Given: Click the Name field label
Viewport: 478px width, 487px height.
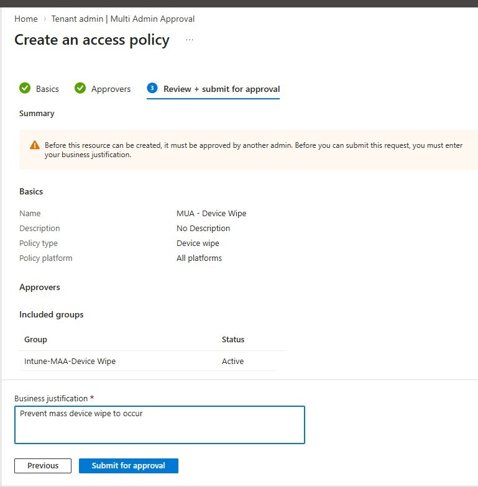Looking at the screenshot, I should click(30, 214).
